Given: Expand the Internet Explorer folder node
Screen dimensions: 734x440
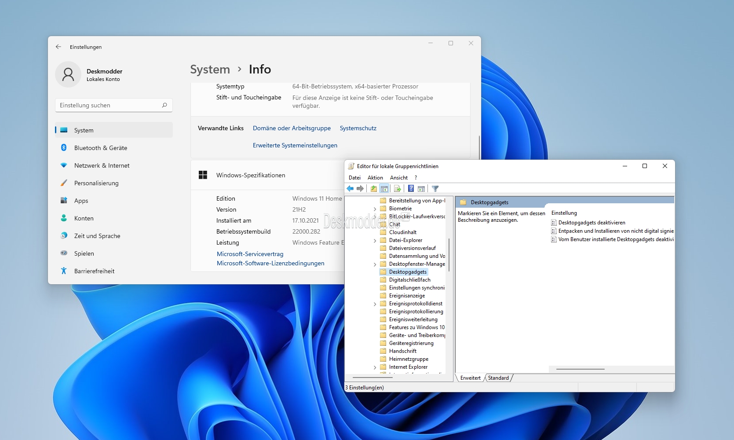Looking at the screenshot, I should (x=375, y=367).
